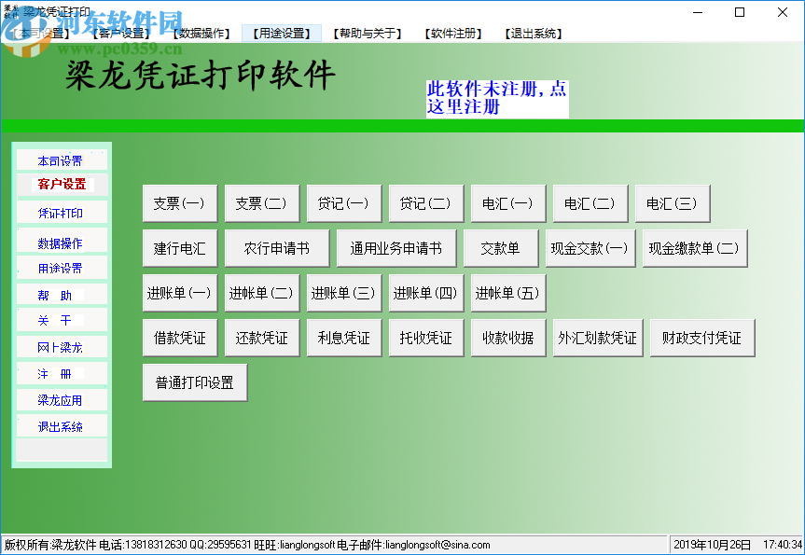This screenshot has width=805, height=555.
Task: Select 进帐单(三) deposit slip format
Action: tap(343, 292)
